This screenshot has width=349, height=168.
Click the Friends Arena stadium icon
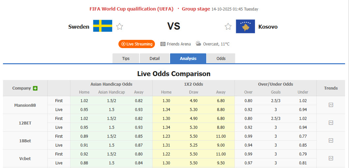click(x=163, y=44)
